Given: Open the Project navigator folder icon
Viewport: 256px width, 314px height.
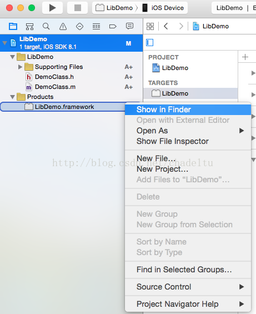Looking at the screenshot, I should click(x=13, y=26).
